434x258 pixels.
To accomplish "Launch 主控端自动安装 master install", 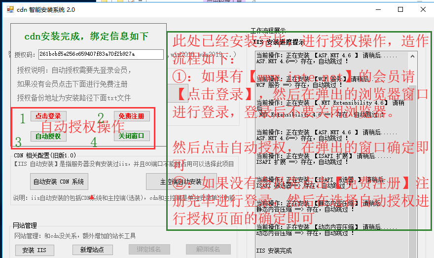I will pyautogui.click(x=181, y=182).
